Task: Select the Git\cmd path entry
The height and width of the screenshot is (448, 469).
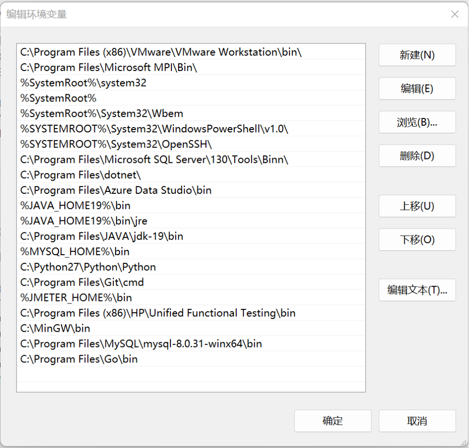Action: click(x=191, y=282)
